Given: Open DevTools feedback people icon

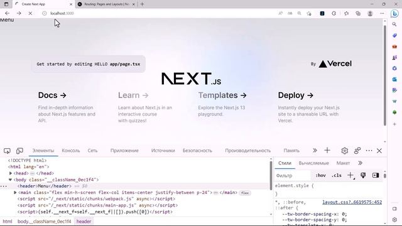Looking at the screenshot, I should pyautogui.click(x=357, y=151).
